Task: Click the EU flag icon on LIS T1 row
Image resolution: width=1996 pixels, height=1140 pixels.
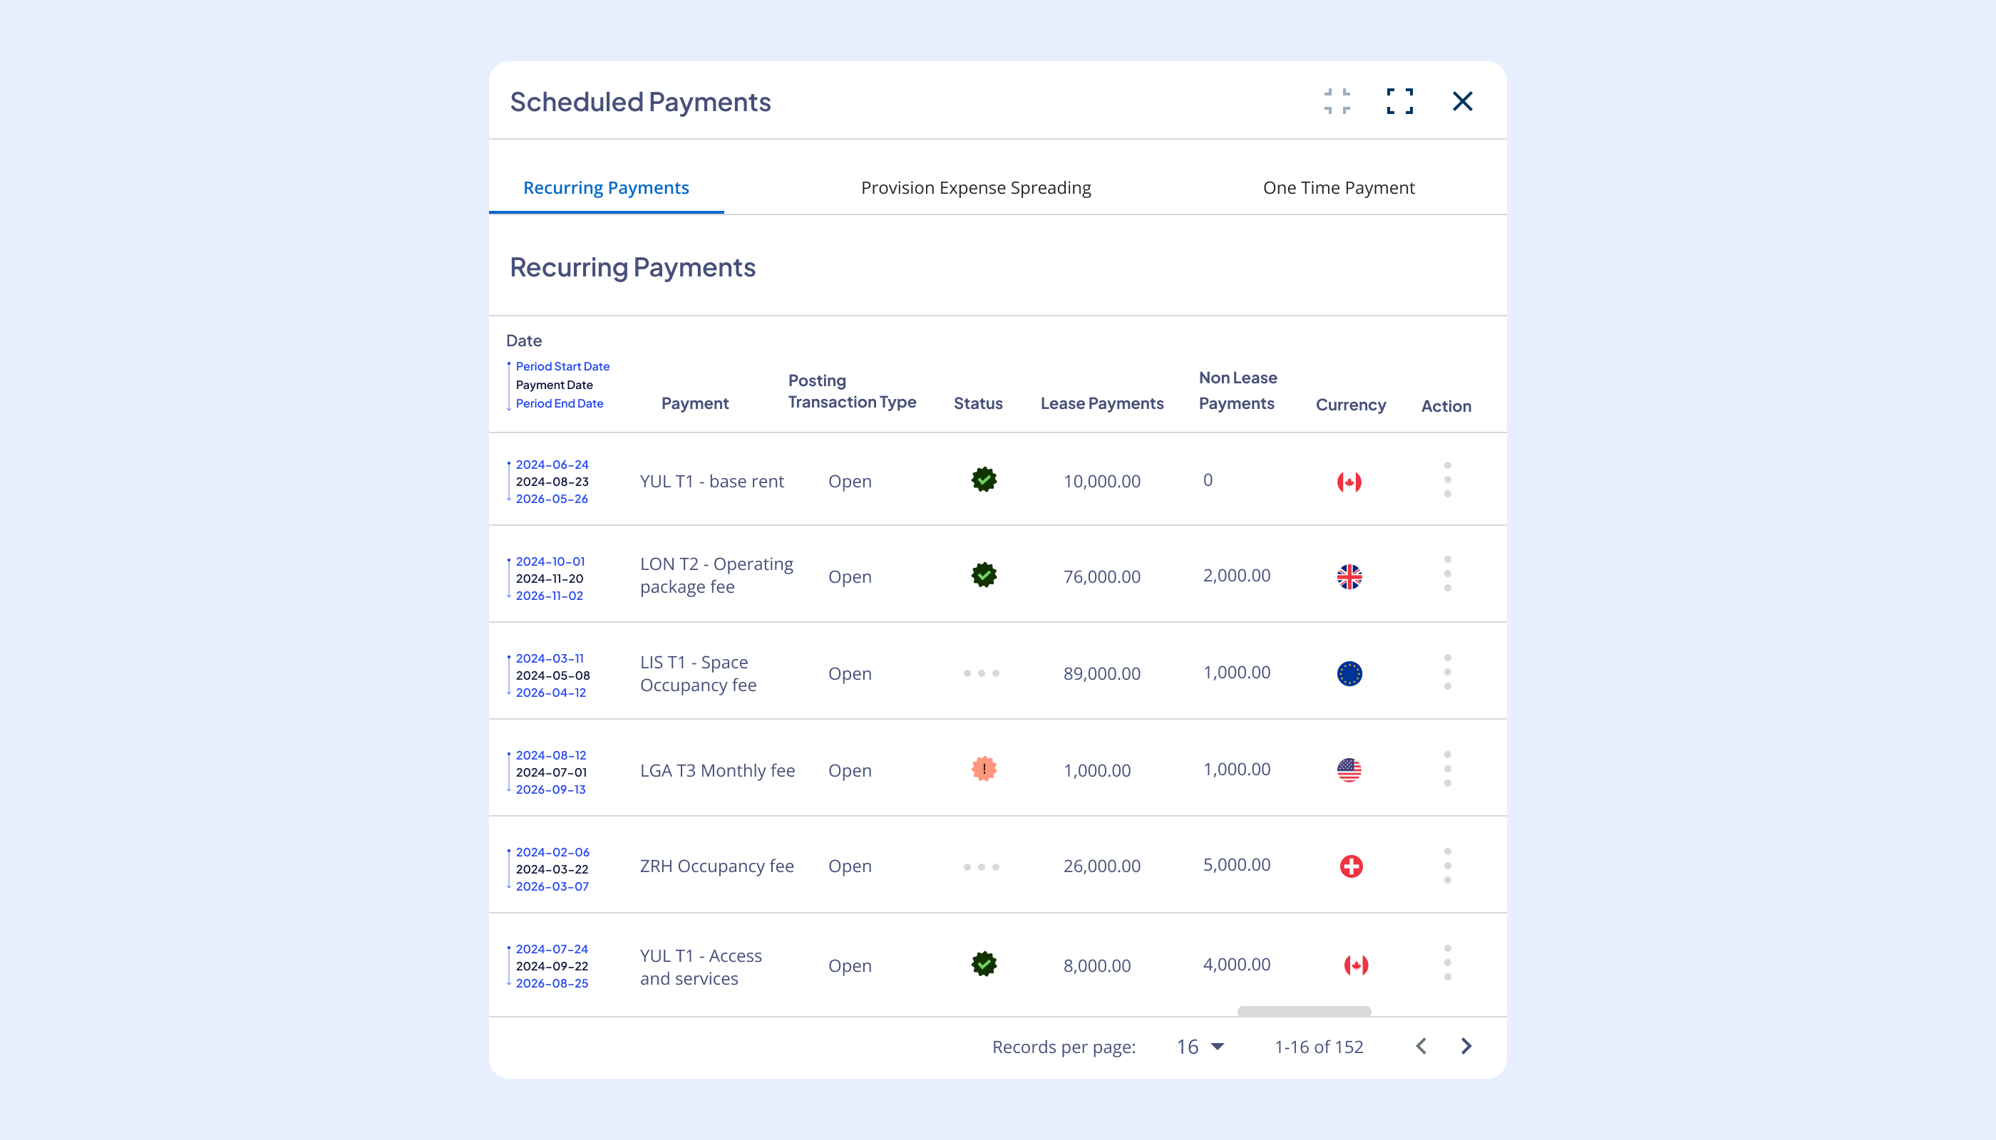Action: point(1349,673)
